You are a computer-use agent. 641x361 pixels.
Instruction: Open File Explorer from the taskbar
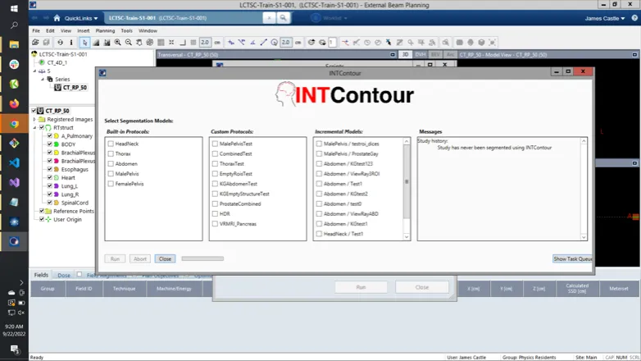(14, 44)
